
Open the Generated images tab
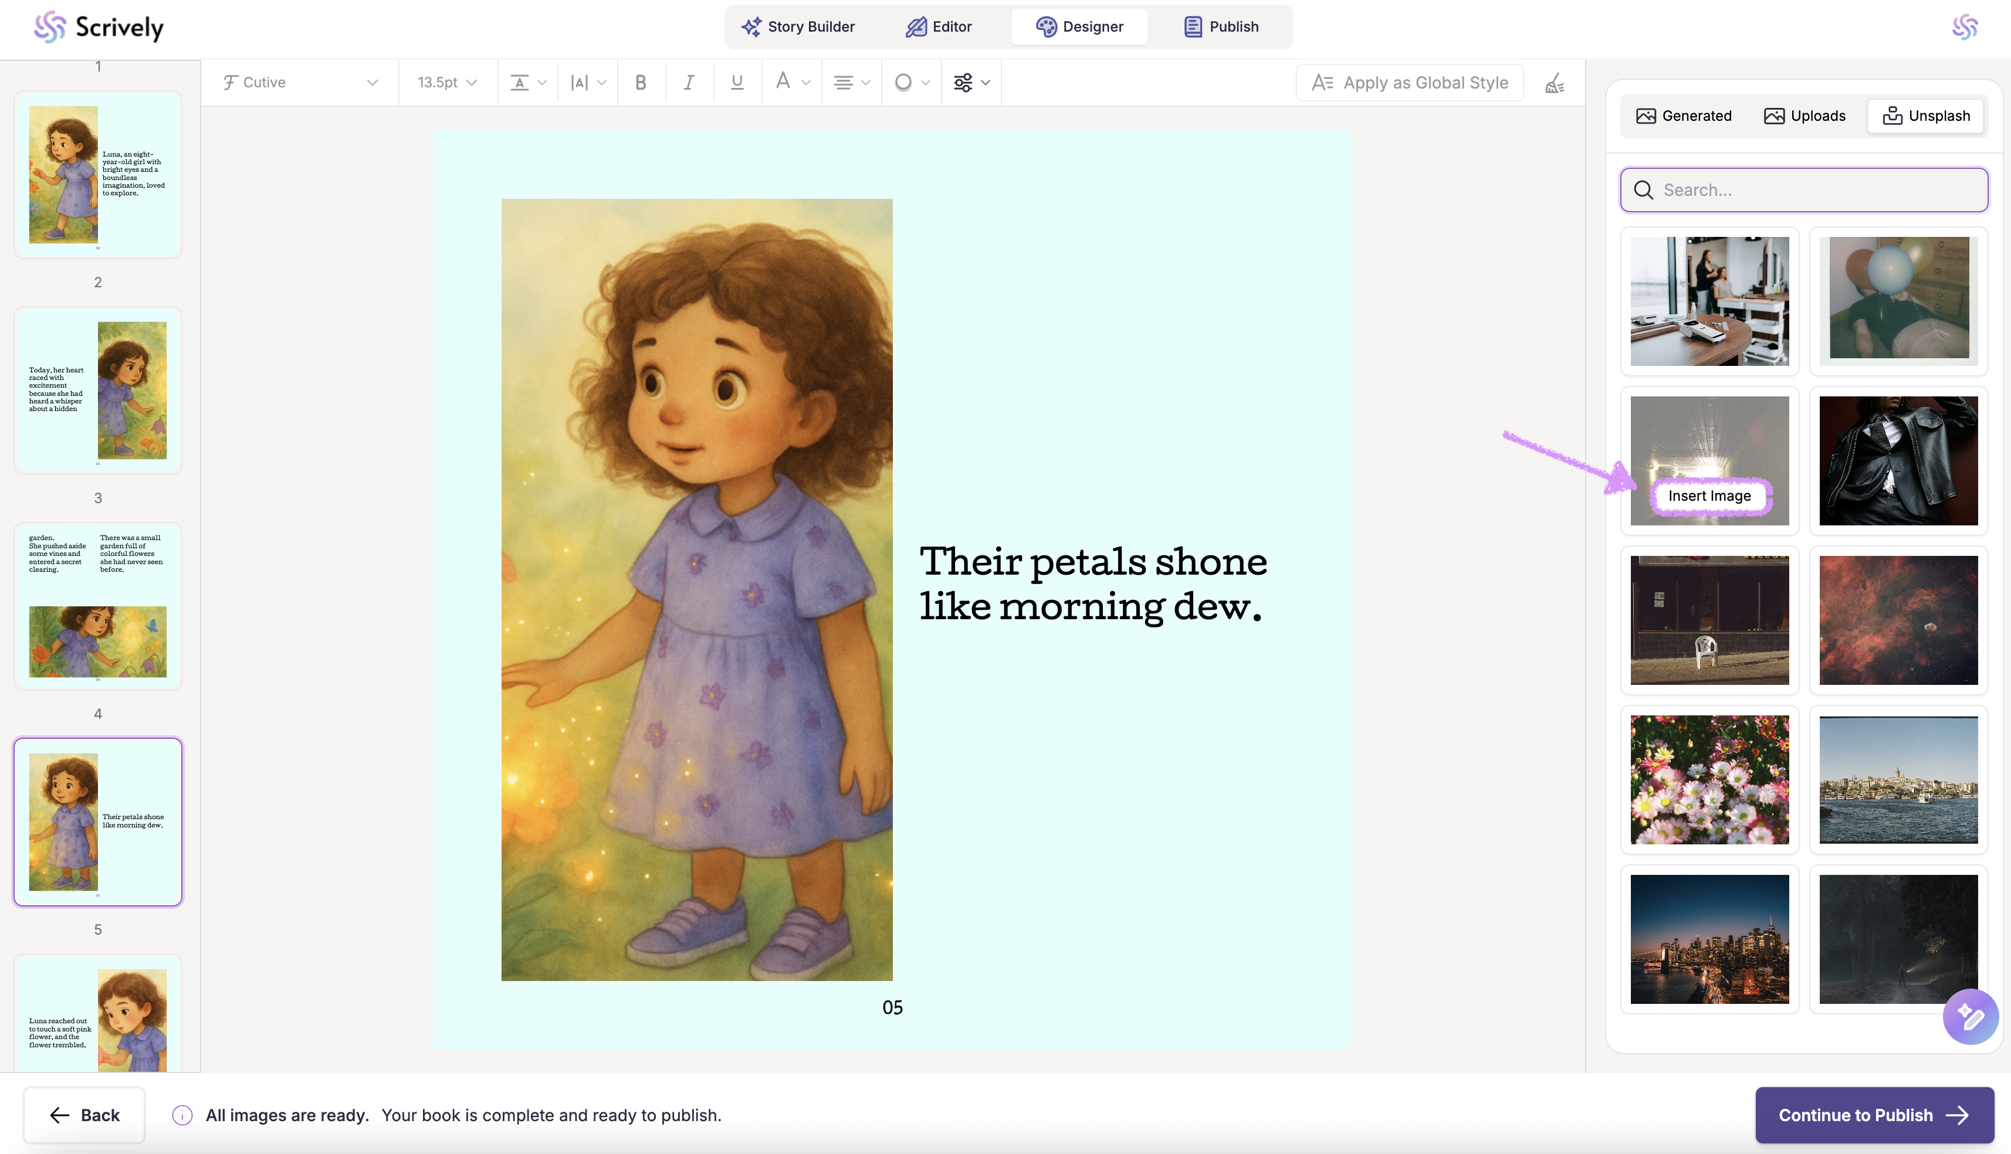click(1684, 116)
